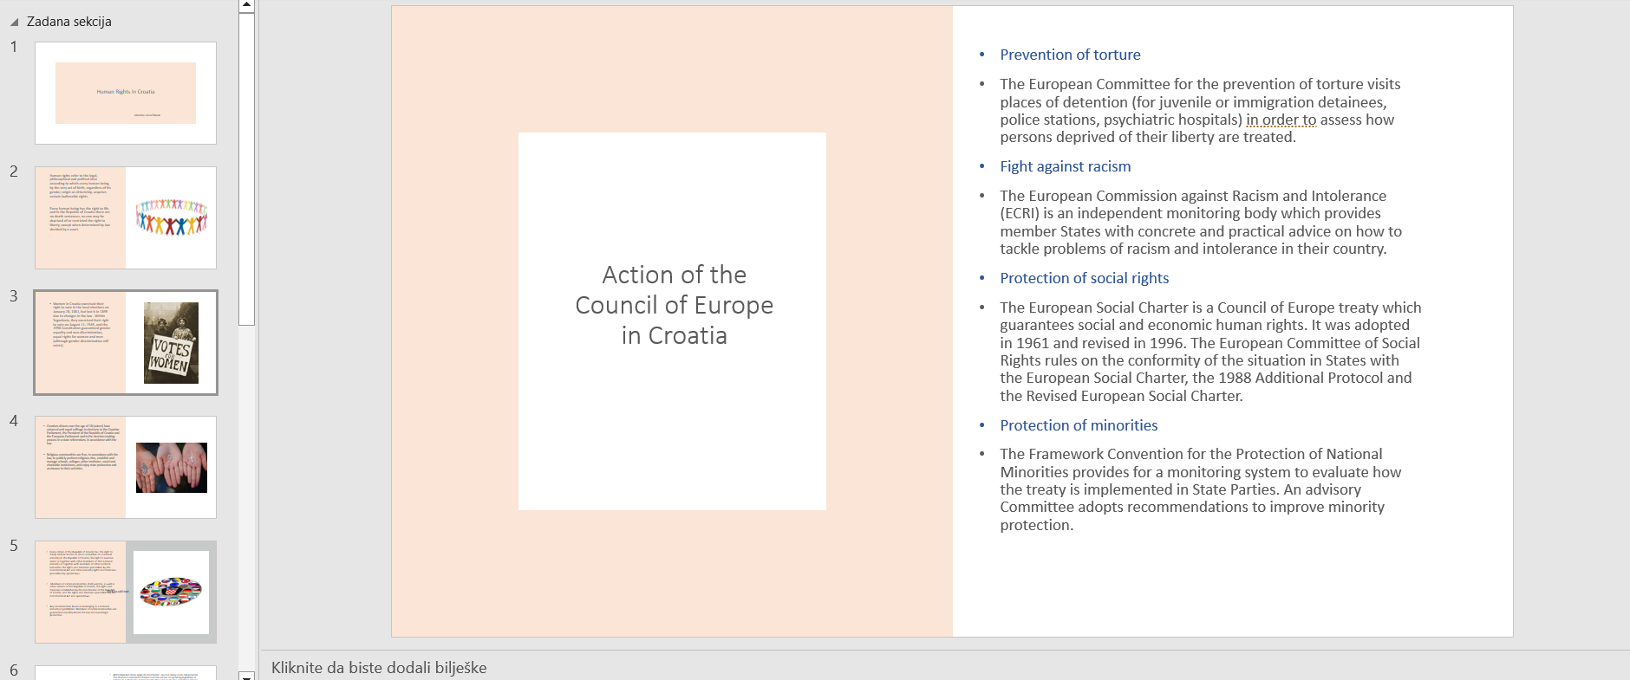Click the Protection of minorities heading

tap(1079, 425)
